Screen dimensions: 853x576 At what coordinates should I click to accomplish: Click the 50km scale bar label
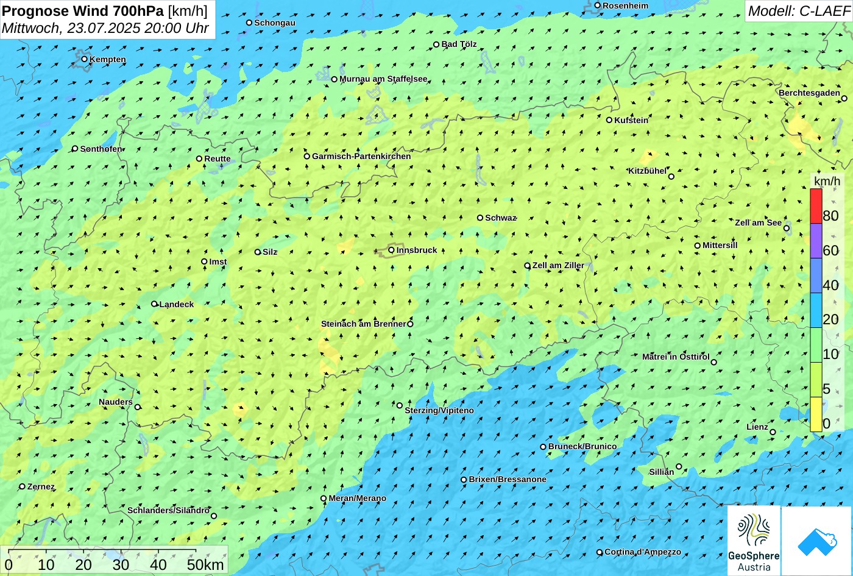205,564
